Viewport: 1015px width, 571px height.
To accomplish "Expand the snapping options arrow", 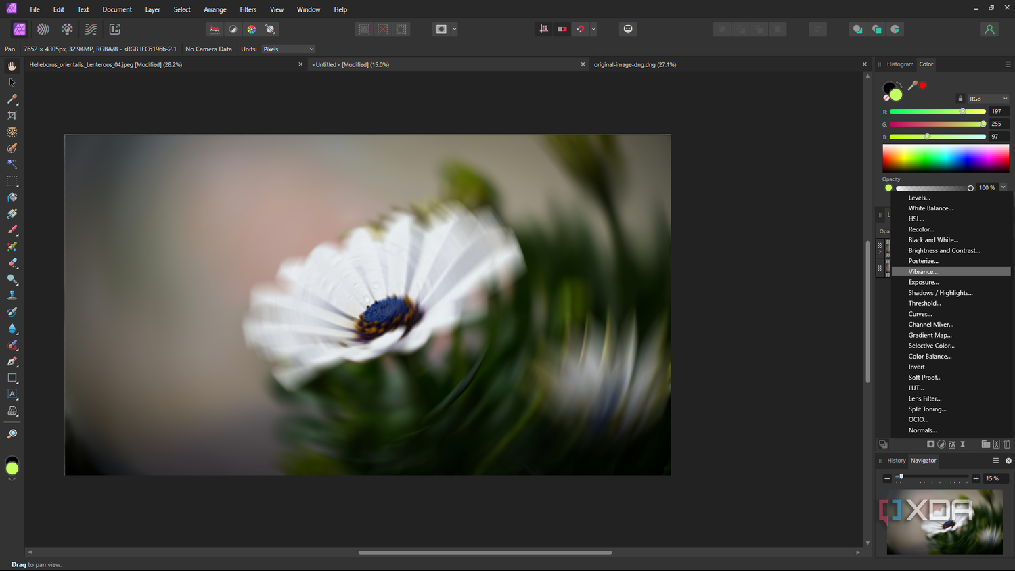I will 593,29.
